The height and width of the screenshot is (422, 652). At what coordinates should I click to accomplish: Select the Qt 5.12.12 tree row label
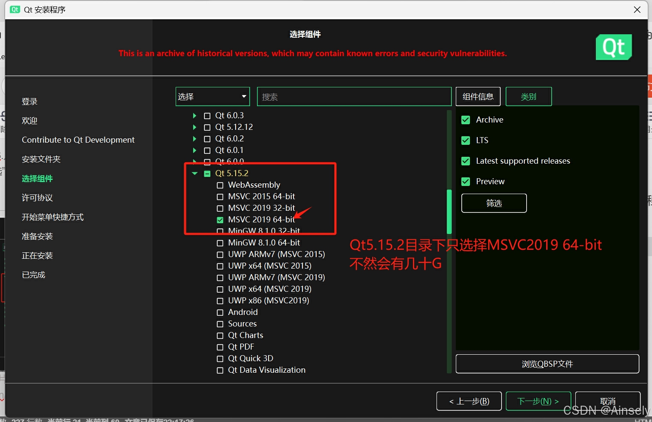(x=234, y=127)
